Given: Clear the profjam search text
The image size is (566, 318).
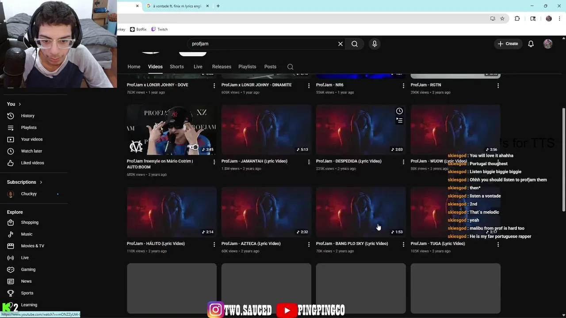Looking at the screenshot, I should (x=340, y=44).
